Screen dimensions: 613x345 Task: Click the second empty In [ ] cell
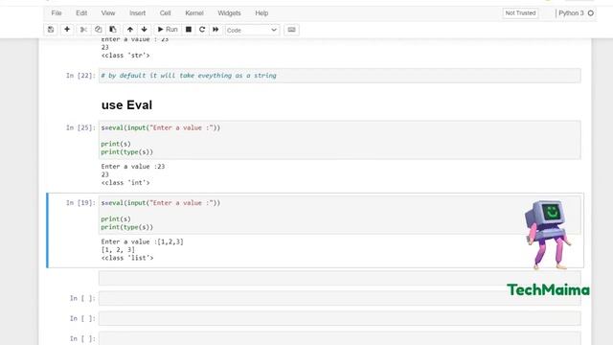339,318
